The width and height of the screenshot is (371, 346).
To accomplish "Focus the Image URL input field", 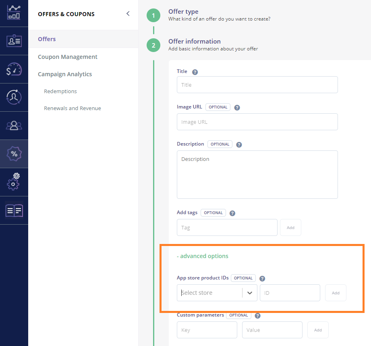I will [257, 122].
